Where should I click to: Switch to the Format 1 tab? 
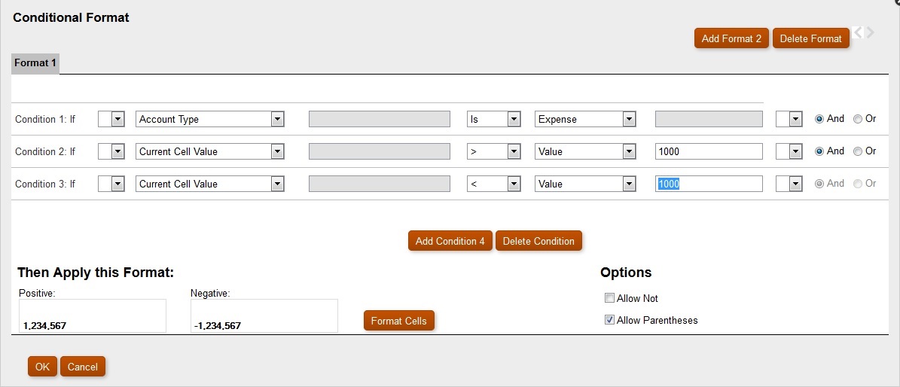(x=35, y=63)
